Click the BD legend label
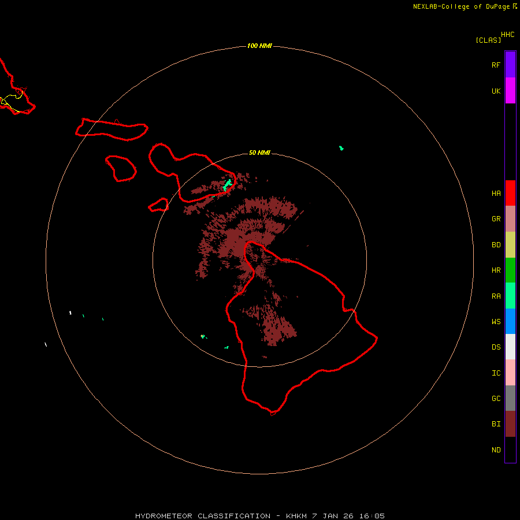 pyautogui.click(x=496, y=245)
